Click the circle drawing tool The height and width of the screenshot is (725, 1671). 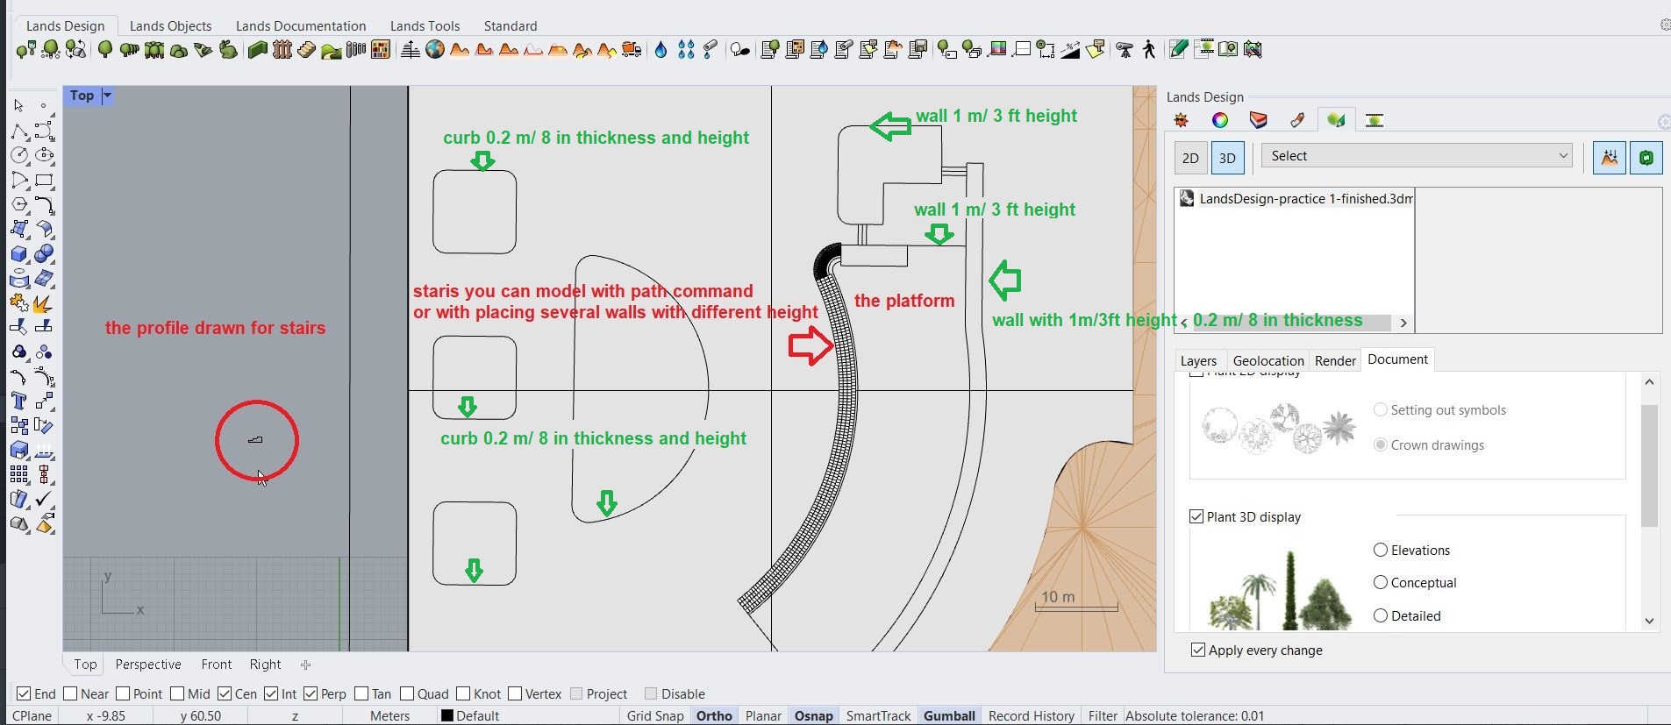click(x=18, y=155)
